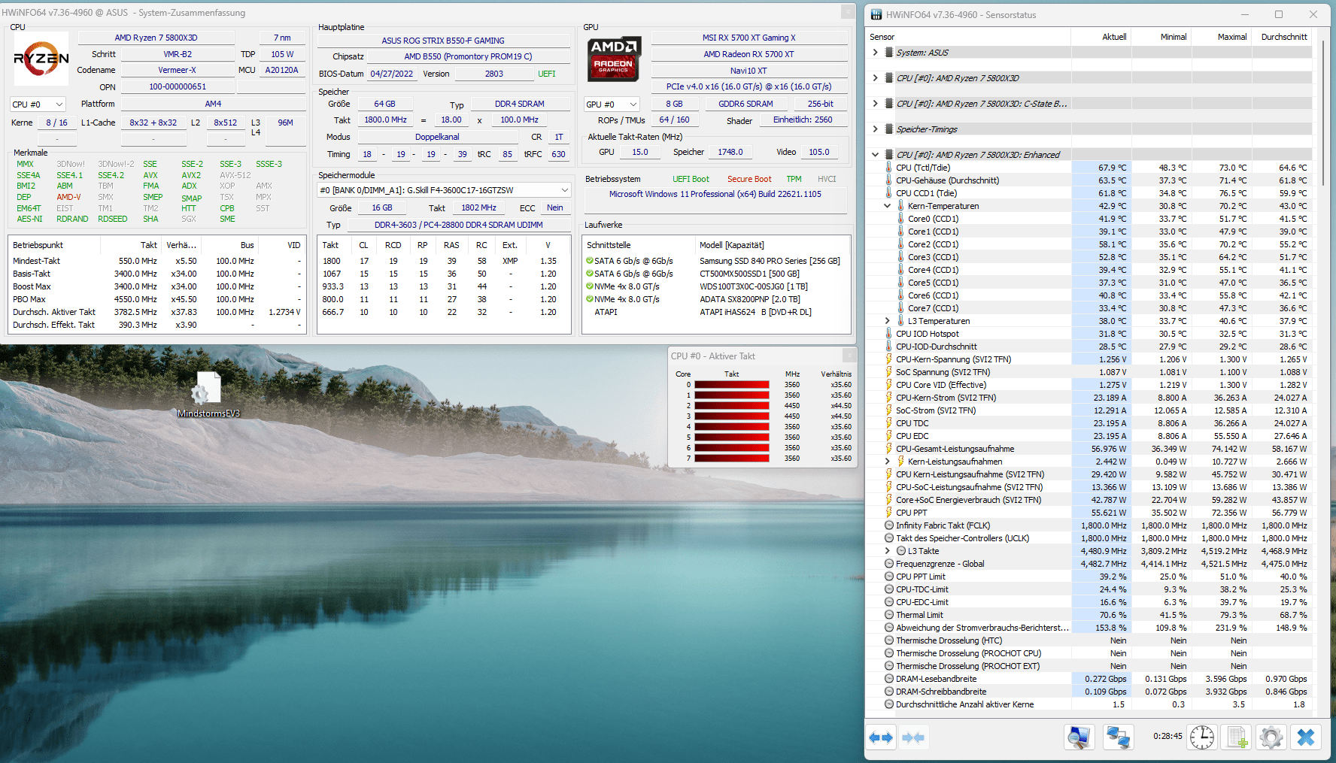Open the memory module BANK 0 dropdown
Image resolution: width=1336 pixels, height=763 pixels.
click(445, 190)
